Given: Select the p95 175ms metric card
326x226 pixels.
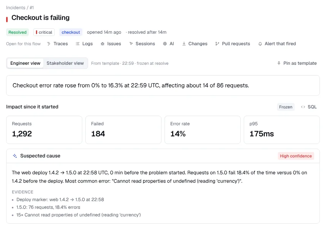Looking at the screenshot, I should point(282,129).
